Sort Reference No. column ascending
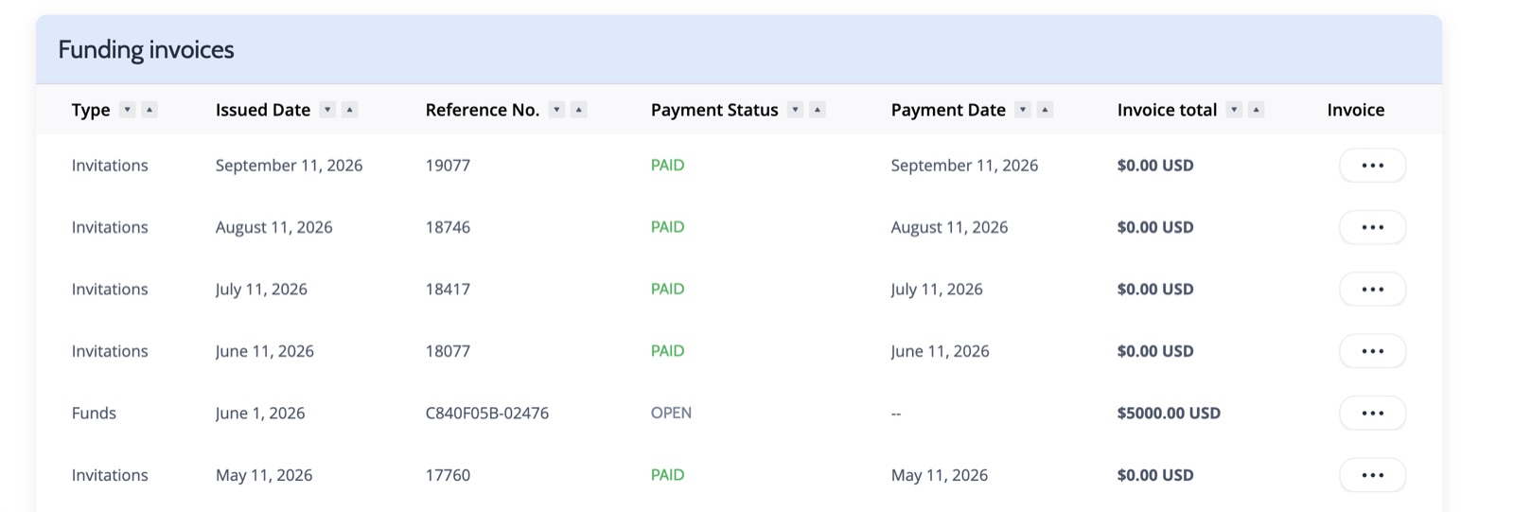Viewport: 1514px width, 512px height. [579, 110]
